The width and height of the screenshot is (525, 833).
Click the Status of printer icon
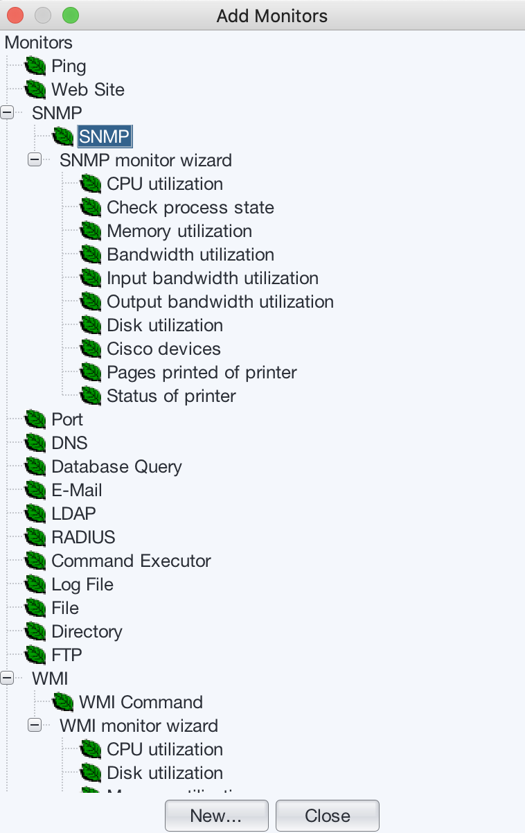tap(90, 396)
